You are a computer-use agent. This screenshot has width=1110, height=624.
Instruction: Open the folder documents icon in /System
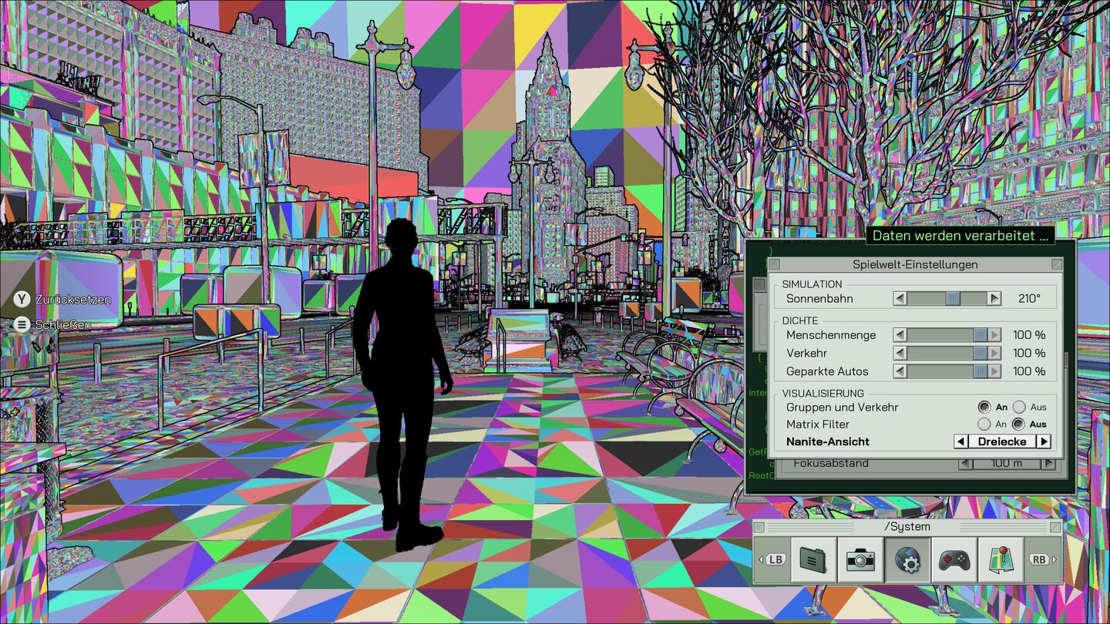(x=813, y=559)
